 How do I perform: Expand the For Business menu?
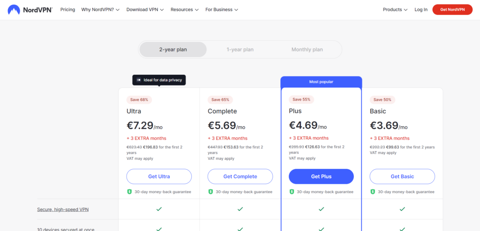pyautogui.click(x=222, y=9)
